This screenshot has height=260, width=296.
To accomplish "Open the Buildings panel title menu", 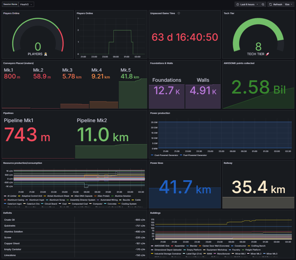I will click(x=155, y=213).
